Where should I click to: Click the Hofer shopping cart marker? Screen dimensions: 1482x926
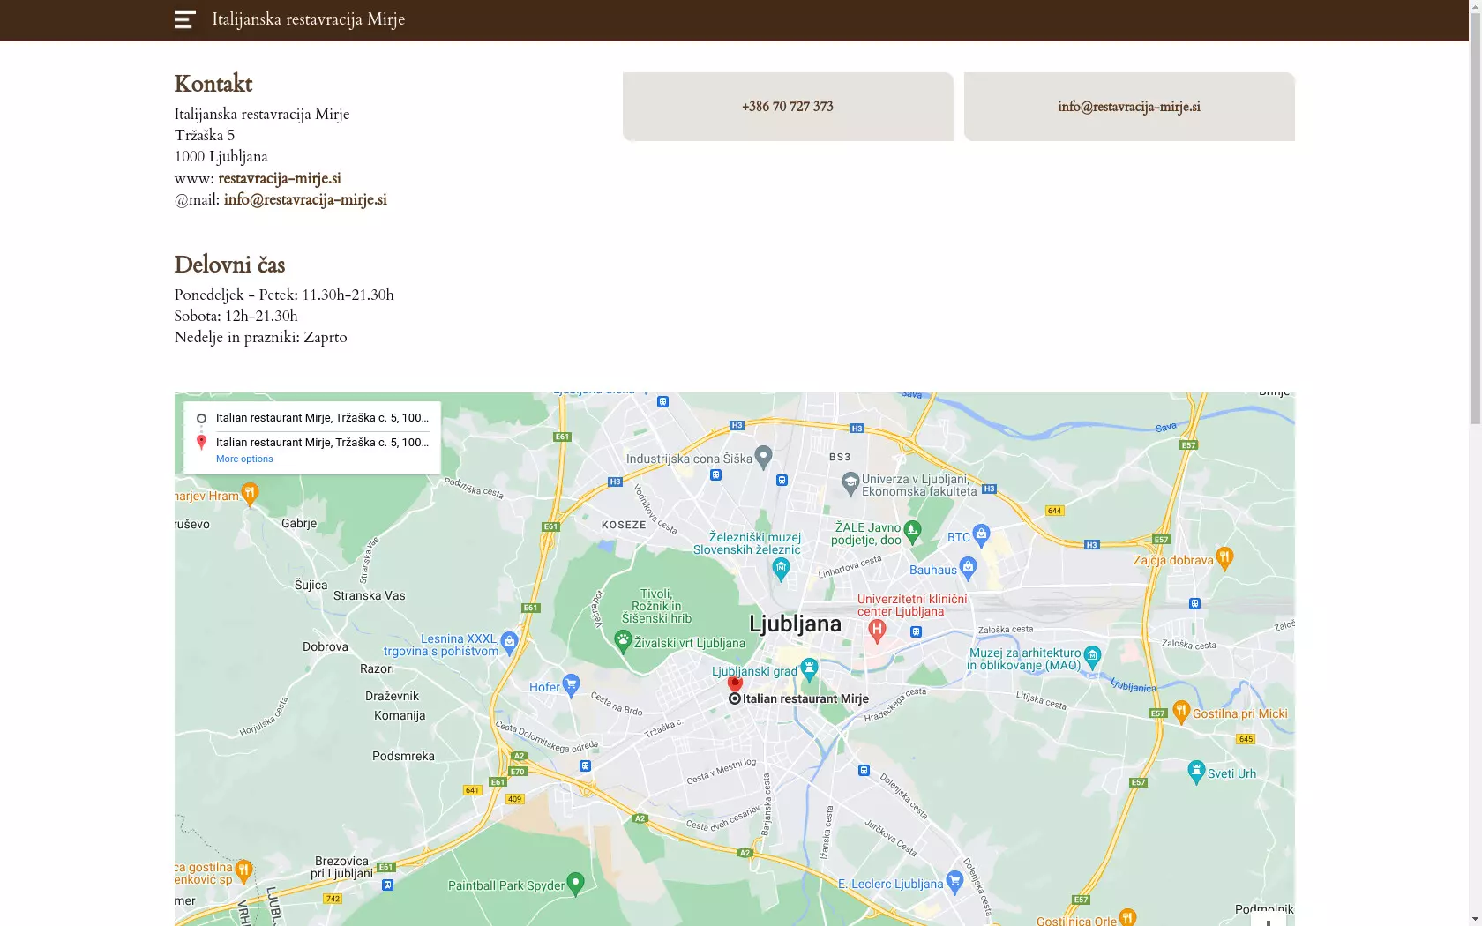pos(572,685)
